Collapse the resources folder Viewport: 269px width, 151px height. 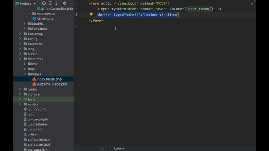click(20, 59)
